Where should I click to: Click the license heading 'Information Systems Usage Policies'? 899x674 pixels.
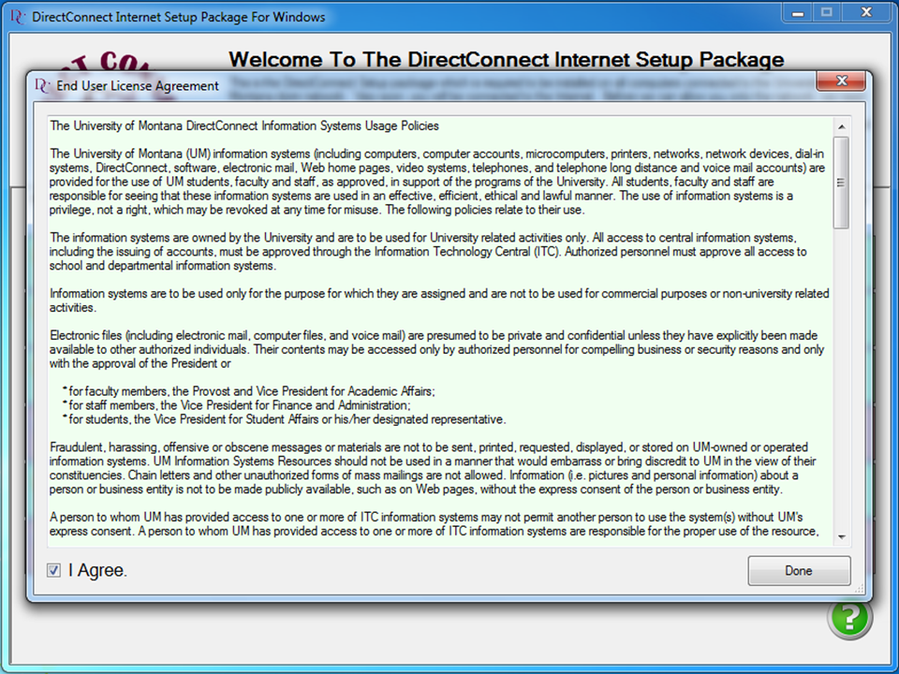point(349,126)
